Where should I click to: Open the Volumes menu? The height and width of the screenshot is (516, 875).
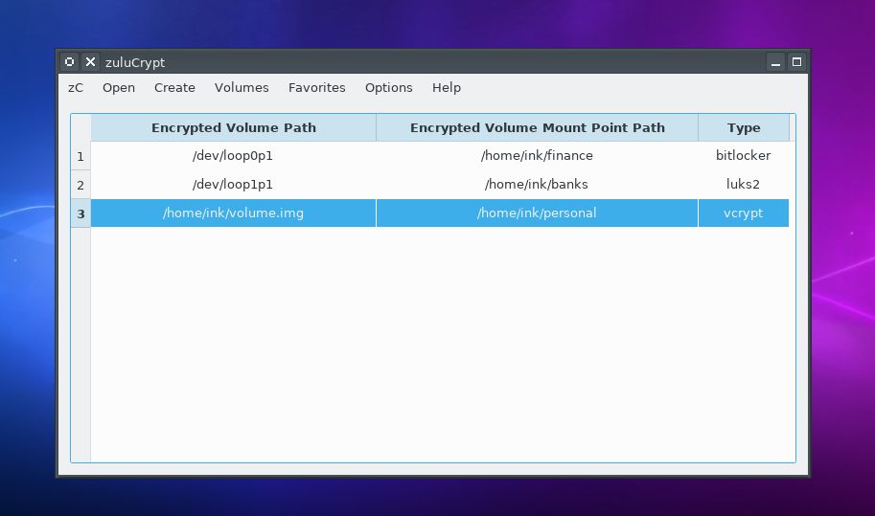[x=242, y=87]
